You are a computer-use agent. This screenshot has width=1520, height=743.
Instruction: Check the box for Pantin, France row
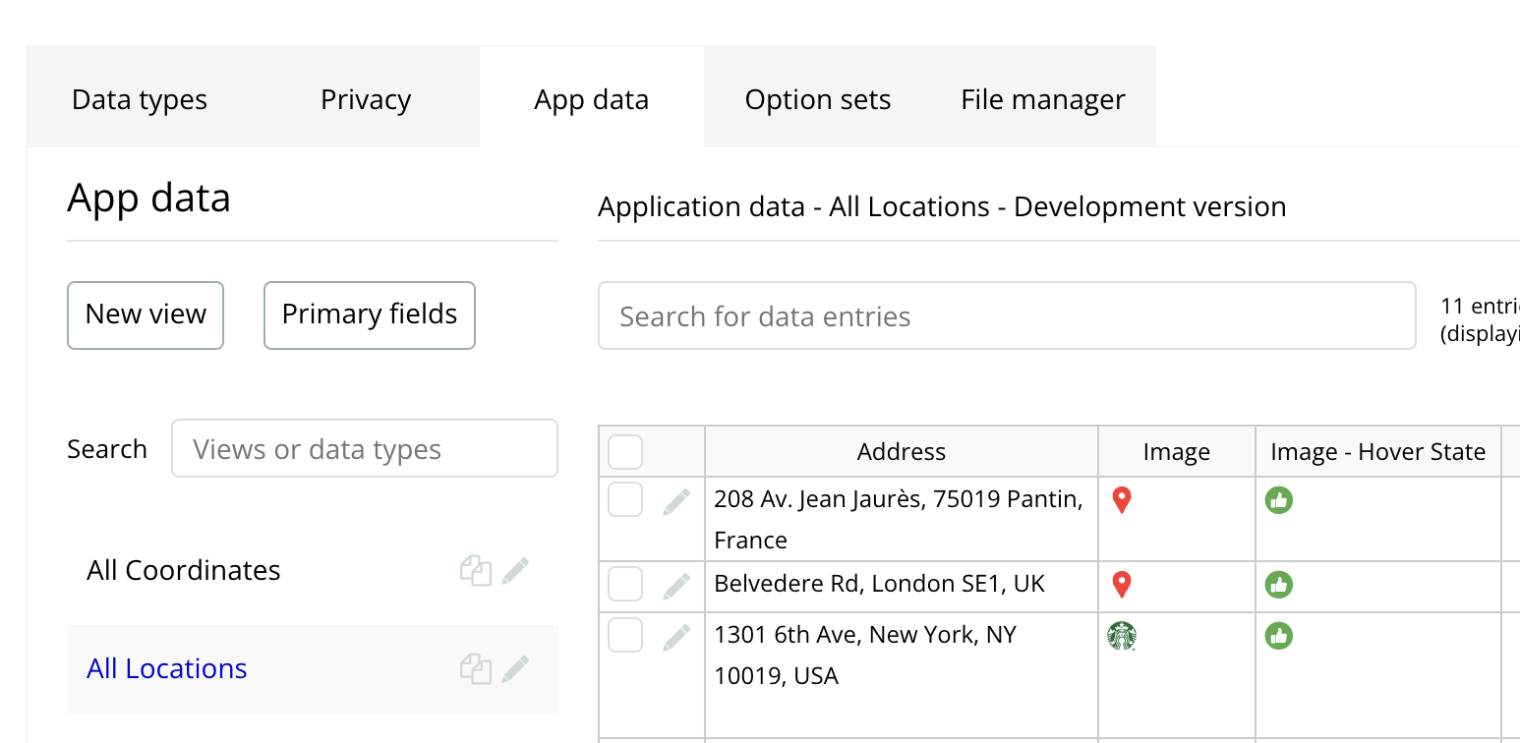click(625, 499)
